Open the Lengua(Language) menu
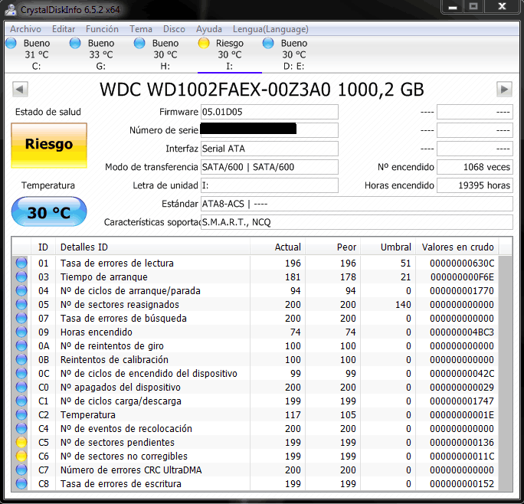This screenshot has width=524, height=504. [270, 29]
